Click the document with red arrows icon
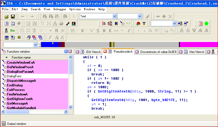The image size is (218, 127). pyautogui.click(x=104, y=24)
